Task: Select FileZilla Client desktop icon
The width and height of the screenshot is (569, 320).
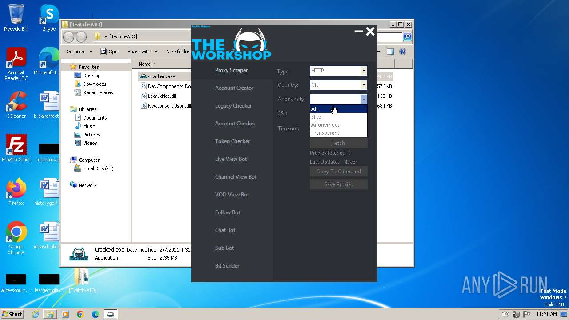Action: click(16, 148)
